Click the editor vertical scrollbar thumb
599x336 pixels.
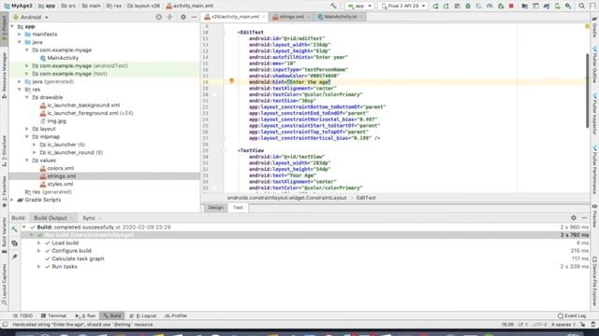588,91
